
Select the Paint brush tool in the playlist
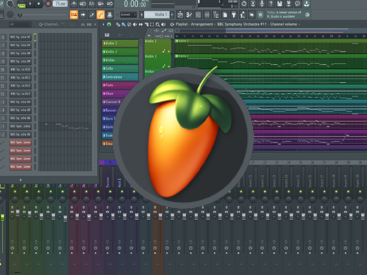[123, 24]
